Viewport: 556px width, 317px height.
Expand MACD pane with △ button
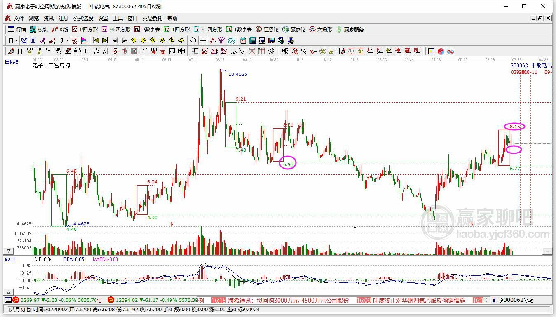pyautogui.click(x=9, y=291)
